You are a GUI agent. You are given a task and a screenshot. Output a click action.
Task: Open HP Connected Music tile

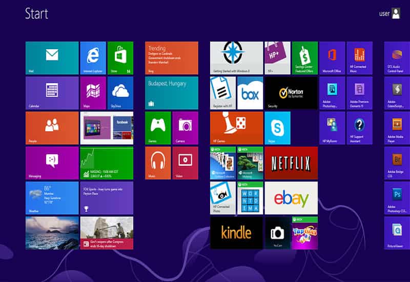coord(360,58)
